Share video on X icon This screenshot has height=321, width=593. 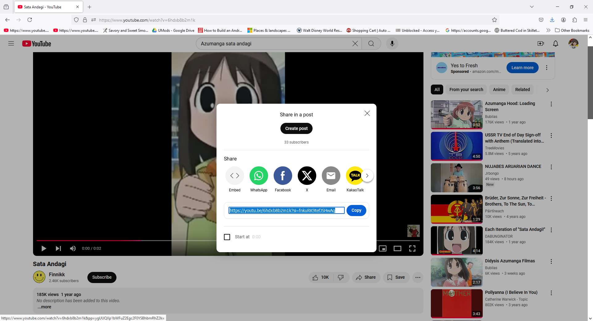307,176
